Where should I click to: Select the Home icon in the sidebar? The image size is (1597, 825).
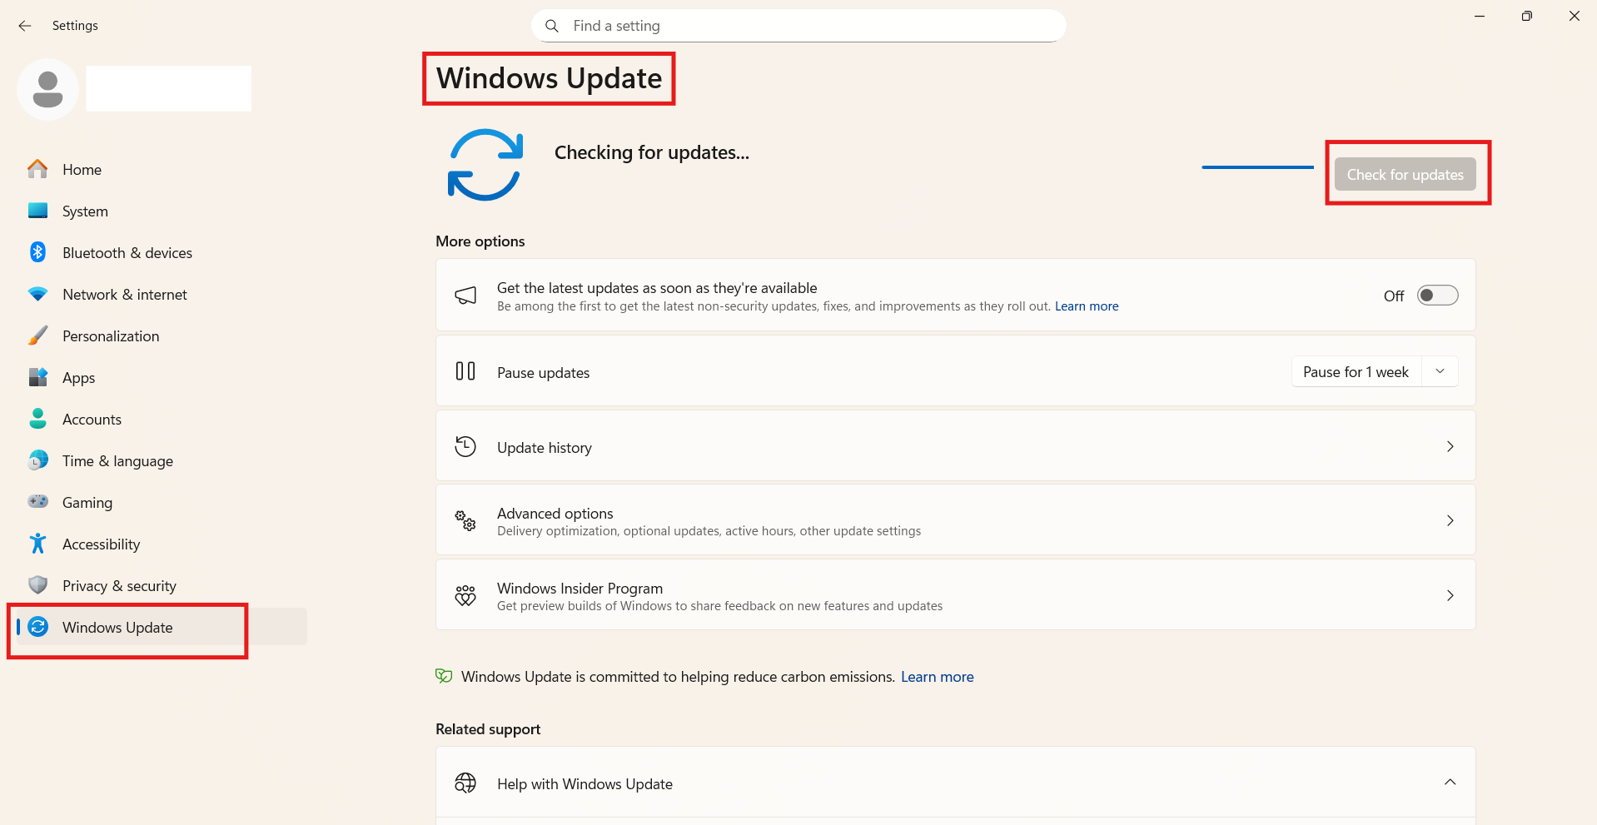point(37,169)
